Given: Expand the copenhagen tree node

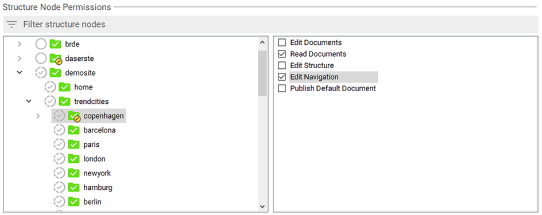Looking at the screenshot, I should [38, 116].
